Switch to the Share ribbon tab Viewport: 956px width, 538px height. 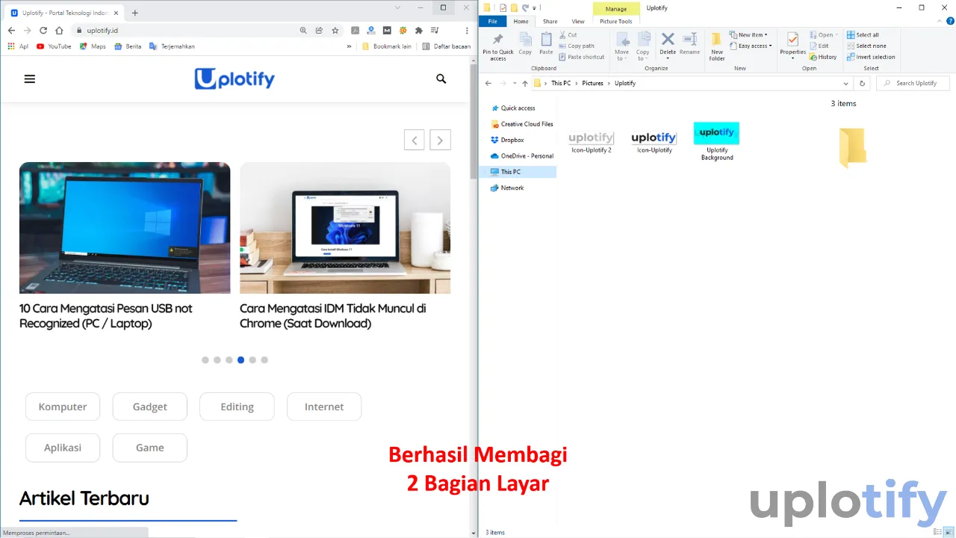(550, 22)
